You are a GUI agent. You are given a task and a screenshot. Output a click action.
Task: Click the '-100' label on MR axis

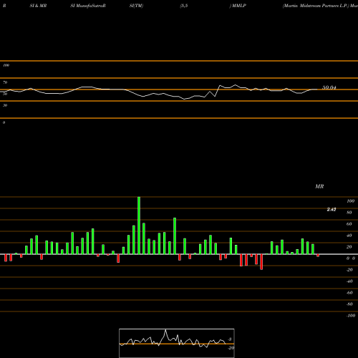(x=351, y=316)
